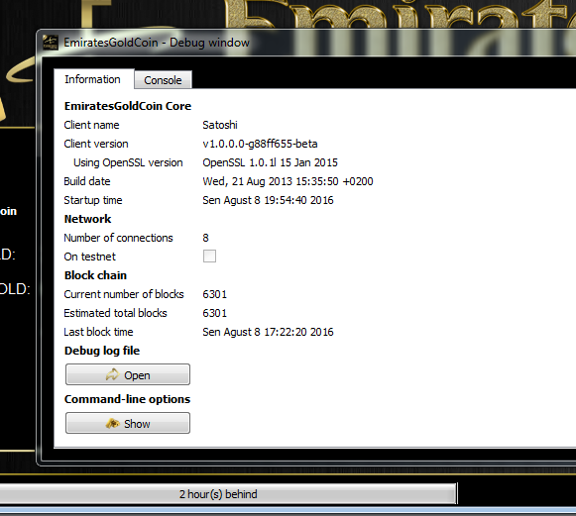Click the On testnet label

point(89,257)
